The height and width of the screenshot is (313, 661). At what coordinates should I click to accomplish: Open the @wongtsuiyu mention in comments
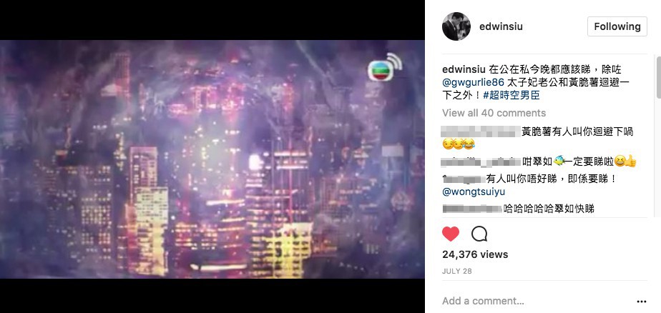pos(474,192)
